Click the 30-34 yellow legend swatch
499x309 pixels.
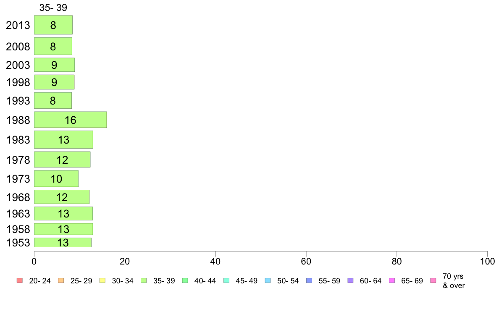pyautogui.click(x=102, y=280)
